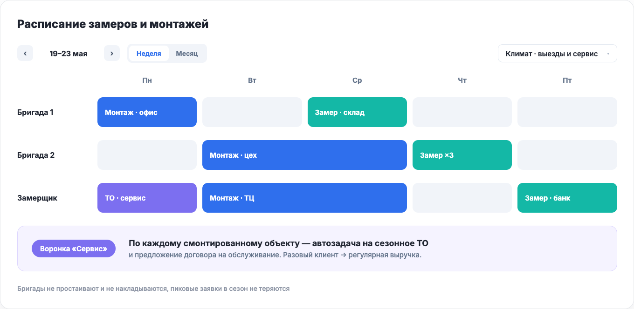This screenshot has height=309, width=634.
Task: Select empty Thursday slot for Бригада 1
Action: point(462,112)
